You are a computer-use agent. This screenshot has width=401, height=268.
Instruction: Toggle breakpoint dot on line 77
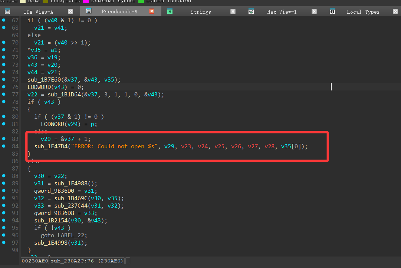click(x=4, y=94)
